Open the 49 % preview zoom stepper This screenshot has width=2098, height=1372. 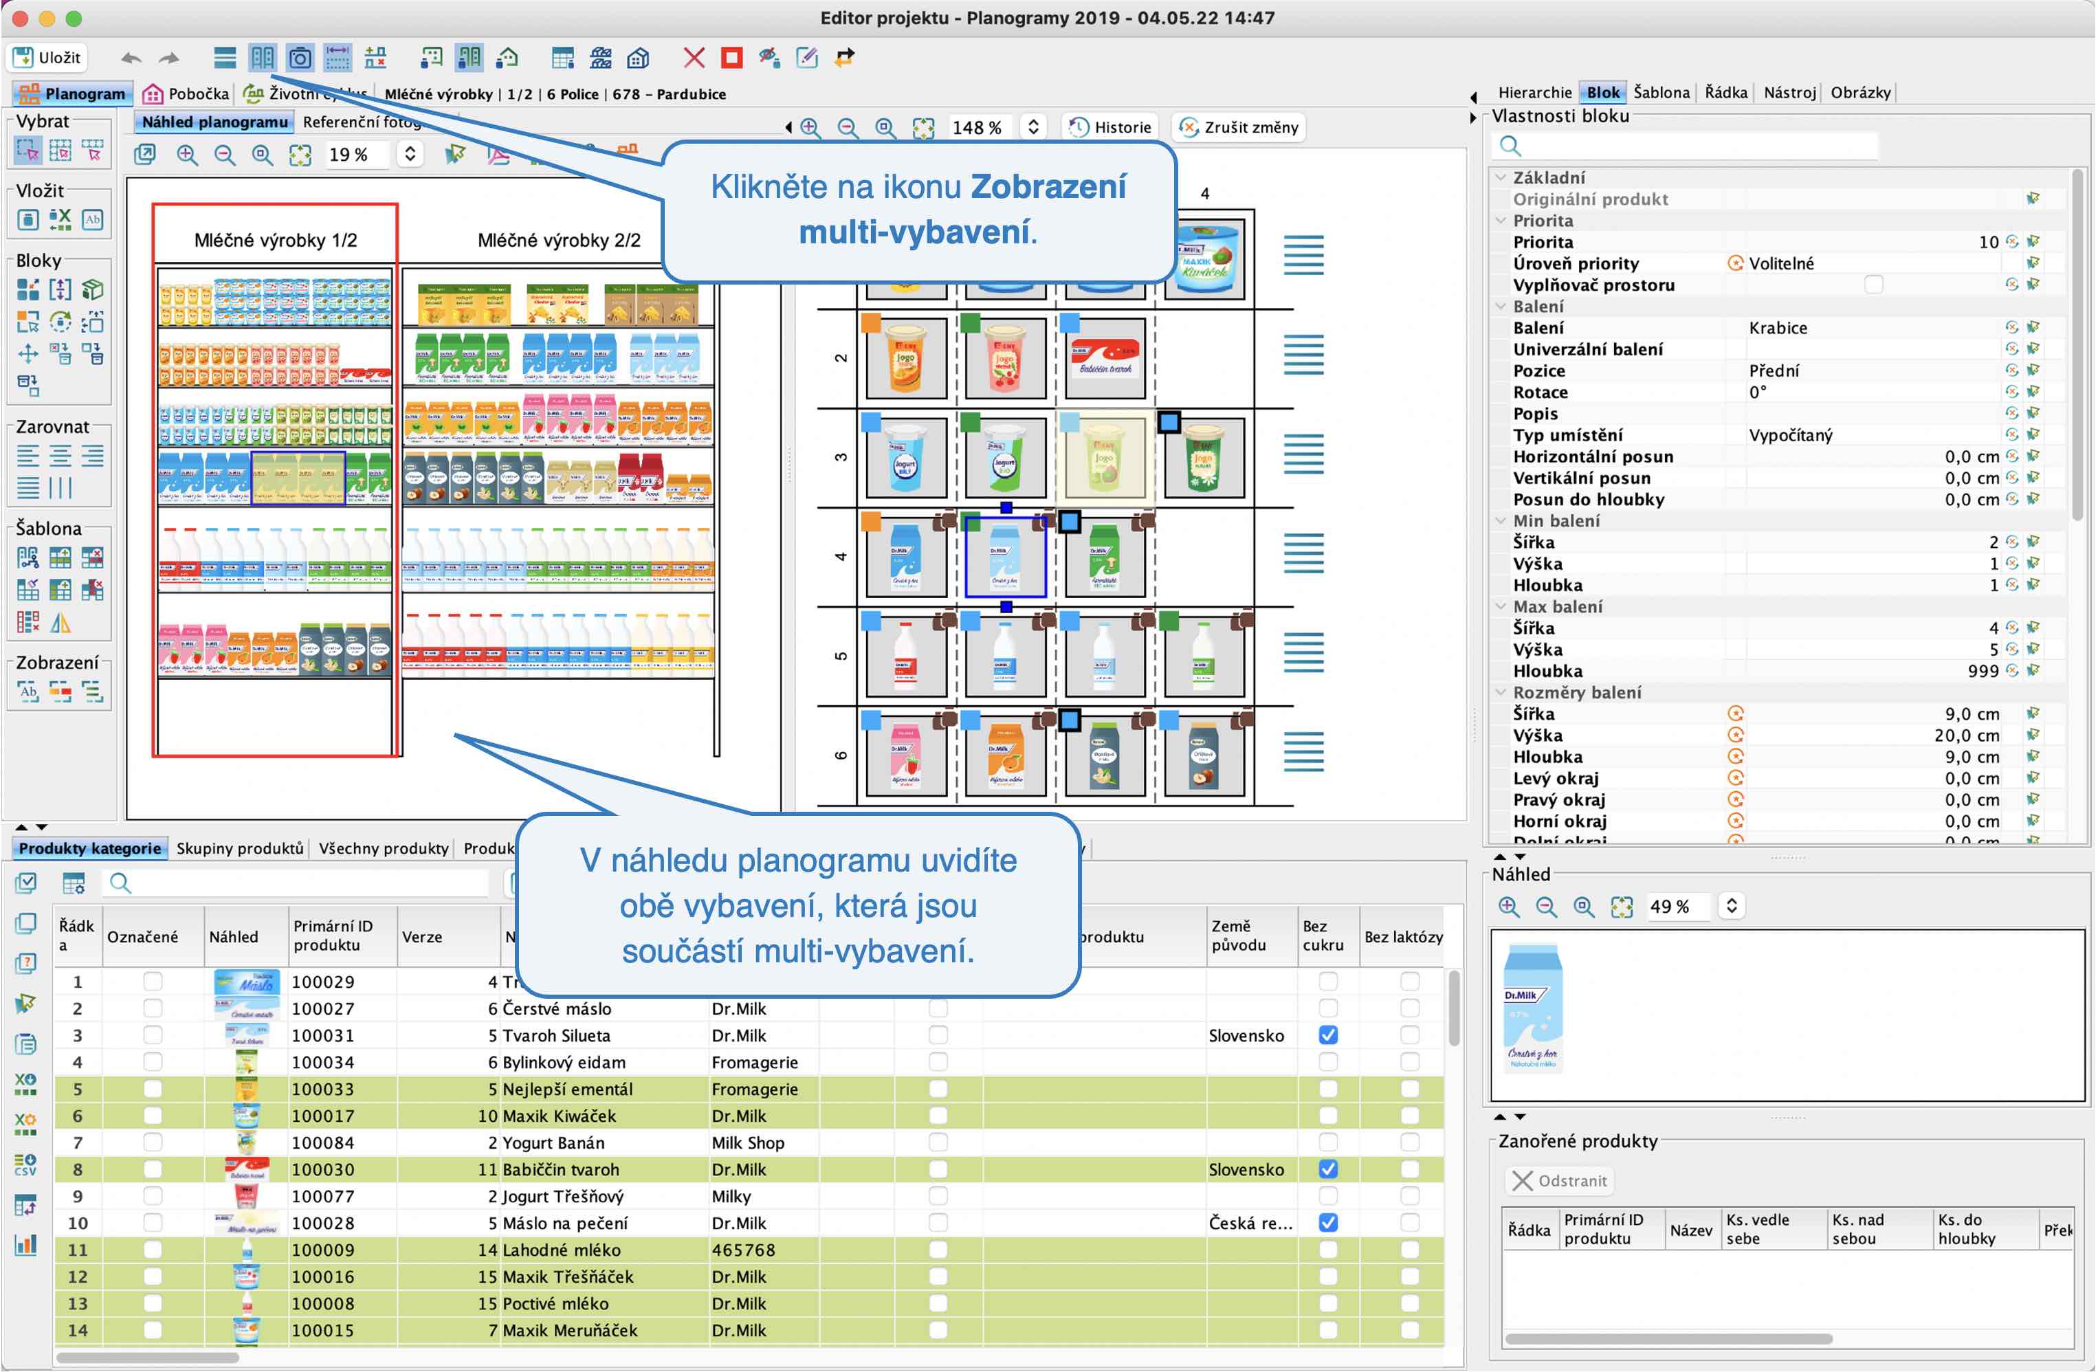1732,907
